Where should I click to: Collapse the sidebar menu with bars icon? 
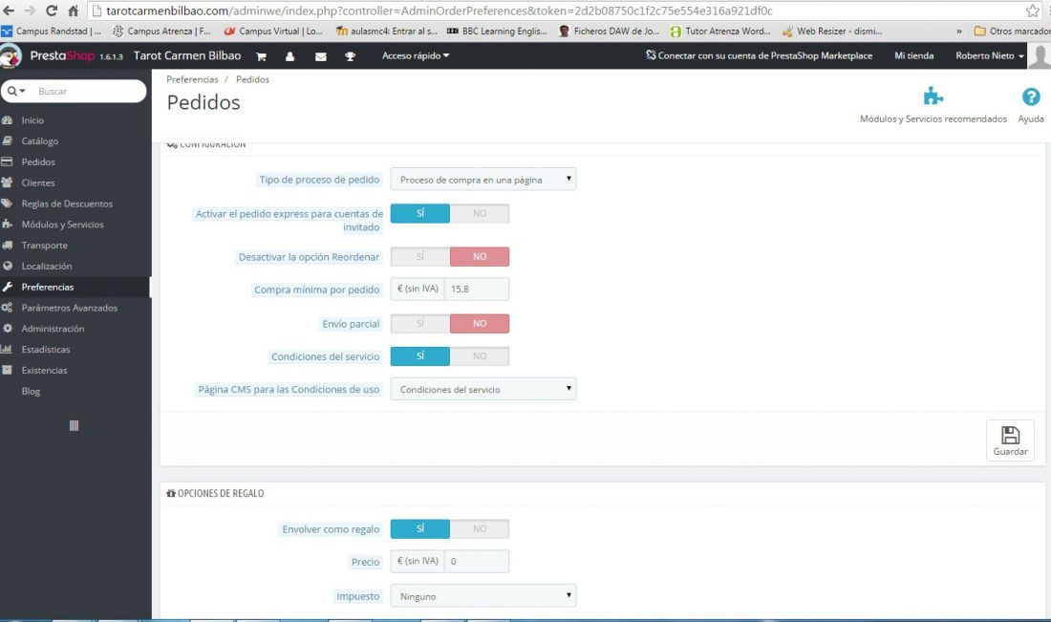pos(74,425)
